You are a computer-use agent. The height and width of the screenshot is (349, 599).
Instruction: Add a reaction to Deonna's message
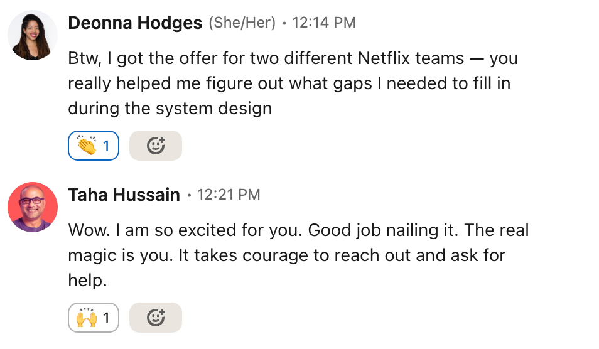[155, 146]
